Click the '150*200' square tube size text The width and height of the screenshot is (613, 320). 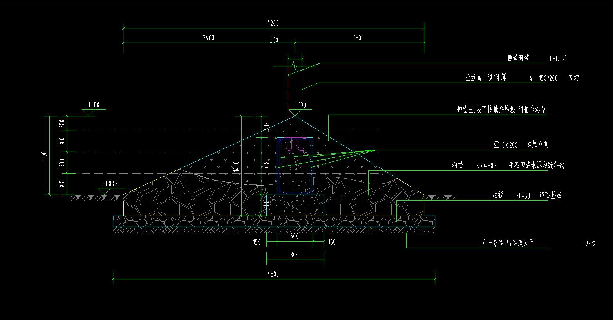pos(548,78)
